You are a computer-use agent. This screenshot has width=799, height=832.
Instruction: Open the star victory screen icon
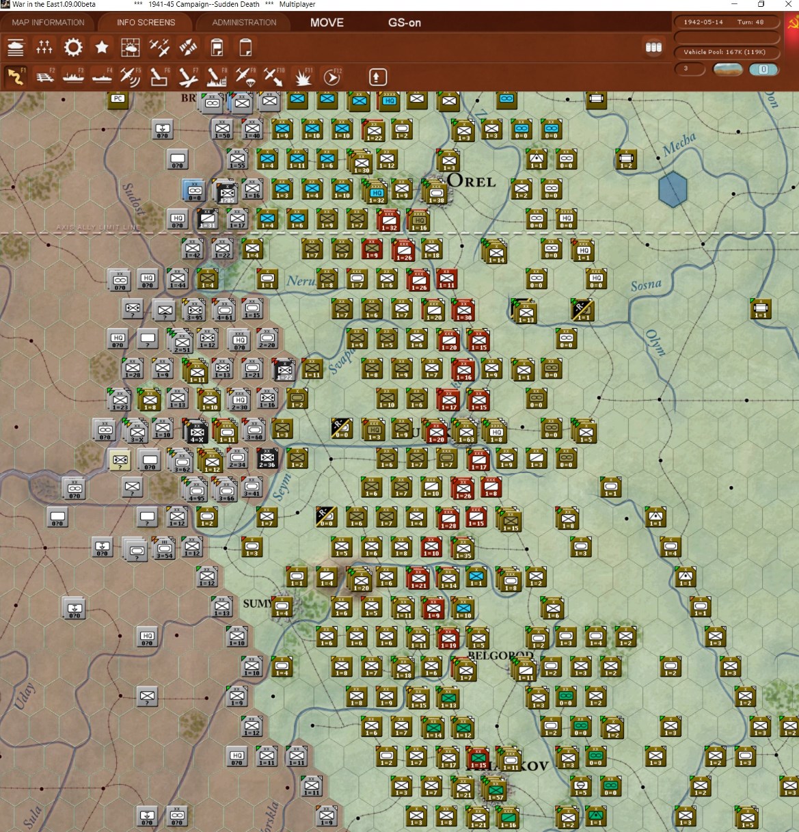[x=102, y=47]
